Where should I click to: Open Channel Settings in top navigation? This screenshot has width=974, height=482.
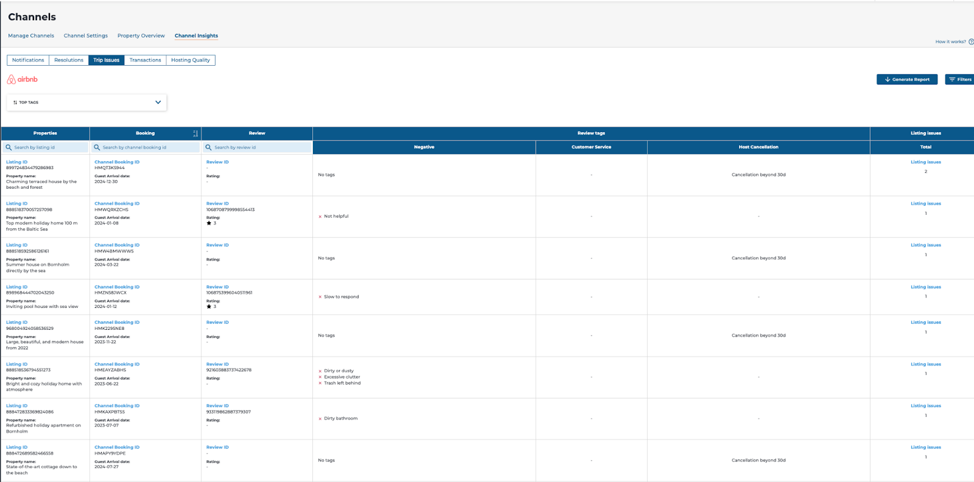(85, 36)
